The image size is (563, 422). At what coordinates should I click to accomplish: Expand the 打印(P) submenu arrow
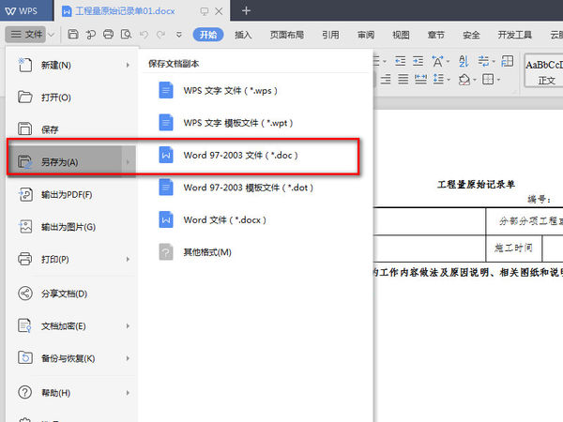(x=128, y=259)
